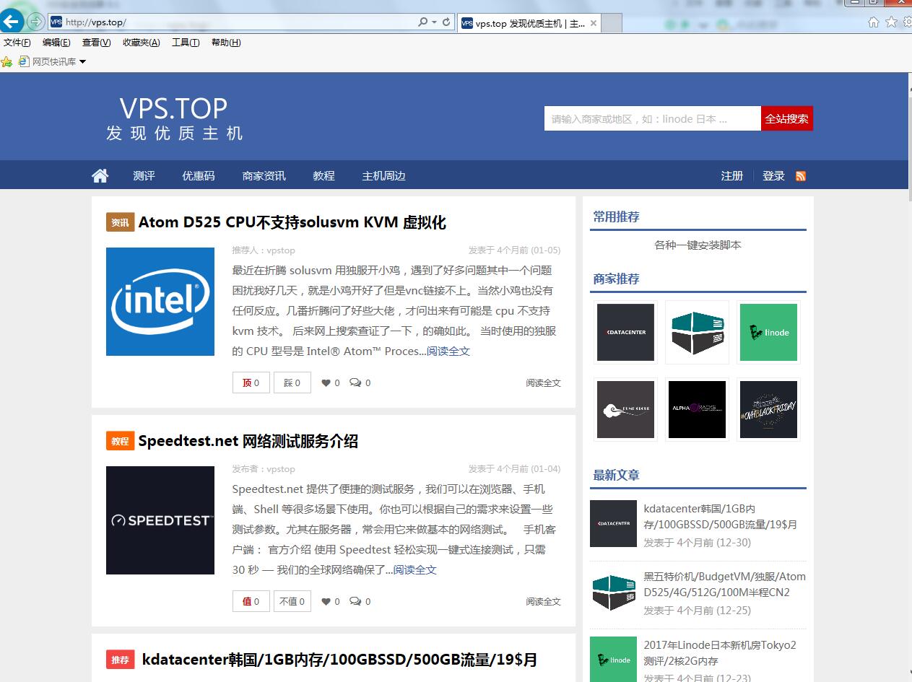Click the add-to-favorites star icon
This screenshot has width=912, height=682.
pyautogui.click(x=6, y=62)
